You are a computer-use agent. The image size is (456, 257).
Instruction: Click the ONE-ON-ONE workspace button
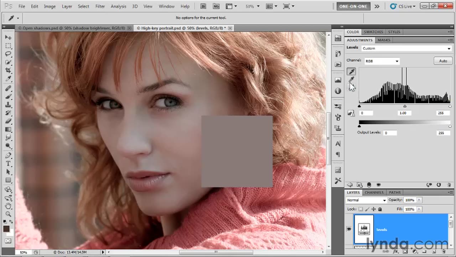coord(353,6)
